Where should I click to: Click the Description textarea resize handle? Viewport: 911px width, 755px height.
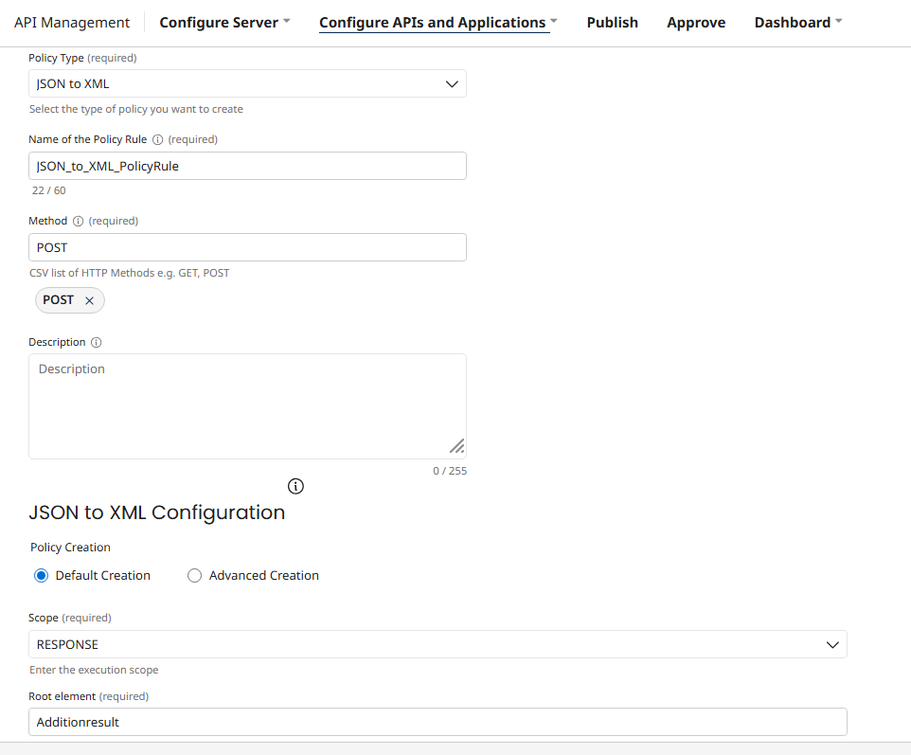click(x=456, y=446)
